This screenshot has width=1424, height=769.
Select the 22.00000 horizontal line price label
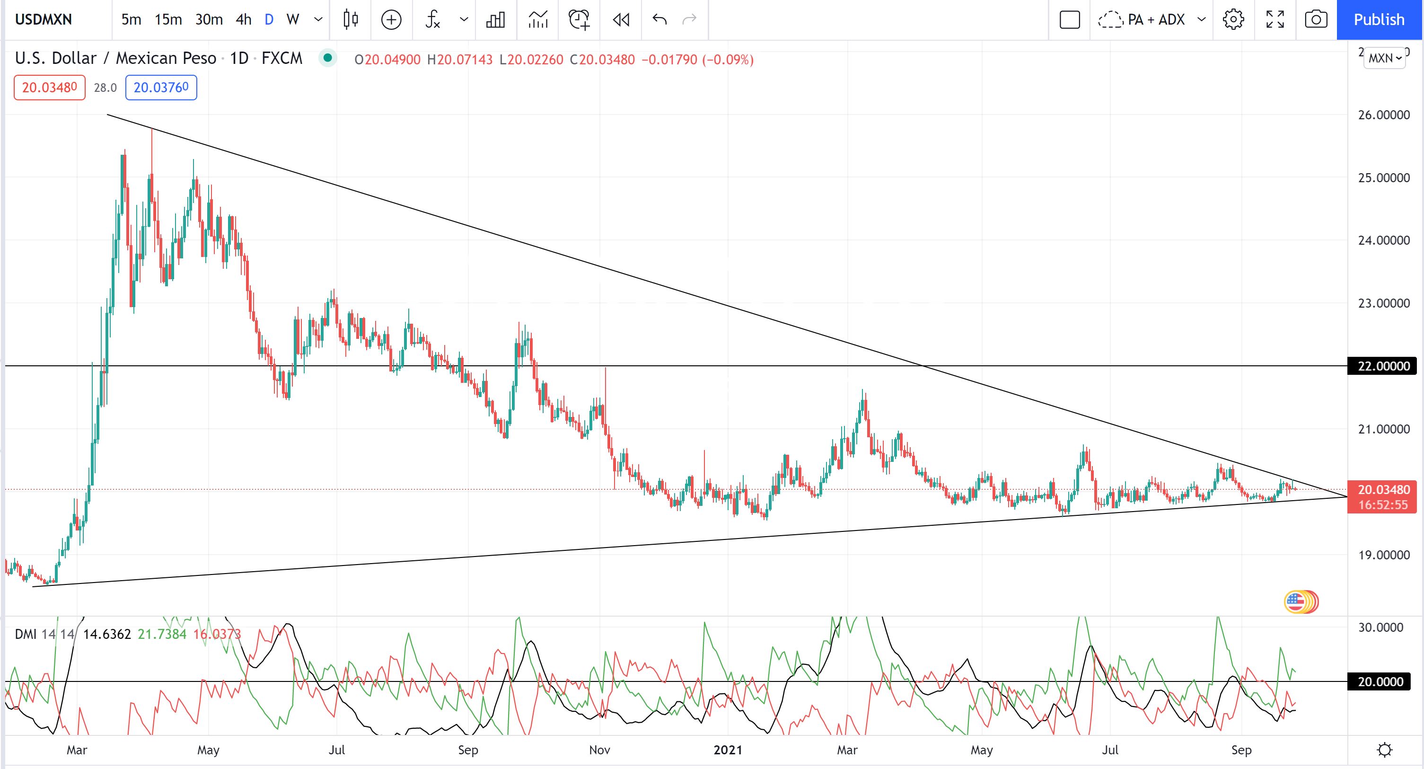pos(1382,365)
